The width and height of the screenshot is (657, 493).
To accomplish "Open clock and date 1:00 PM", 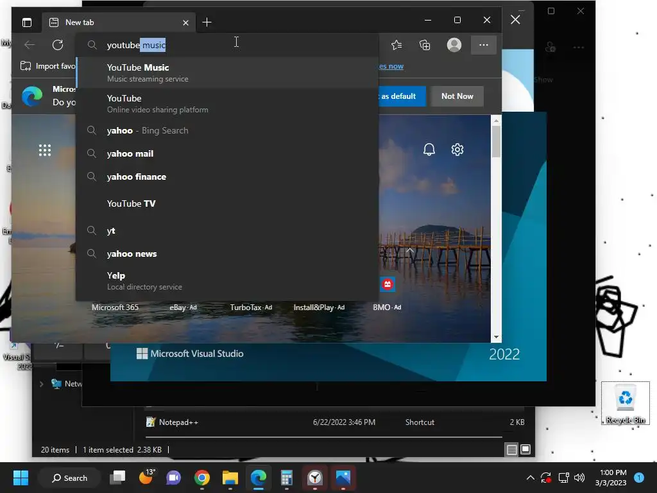I will pos(611,478).
